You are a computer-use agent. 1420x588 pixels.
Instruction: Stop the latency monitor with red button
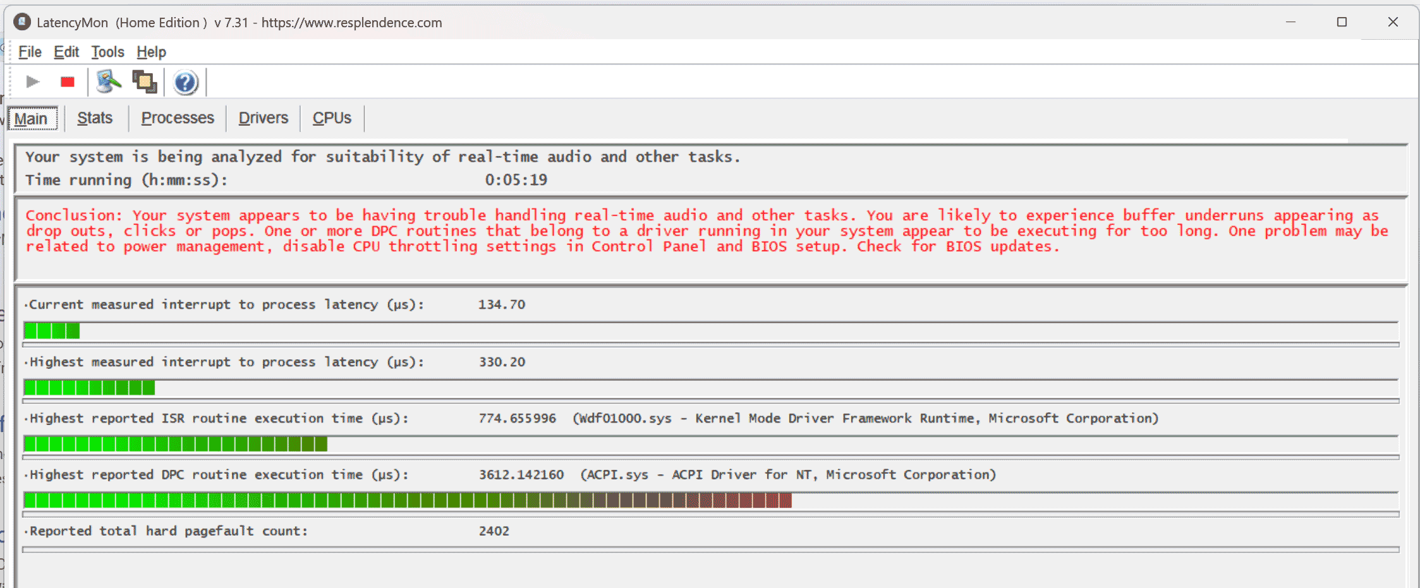click(x=68, y=82)
